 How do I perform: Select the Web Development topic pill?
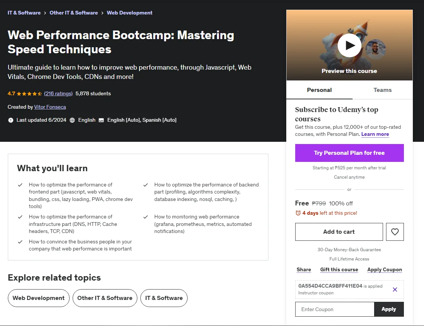click(x=39, y=298)
